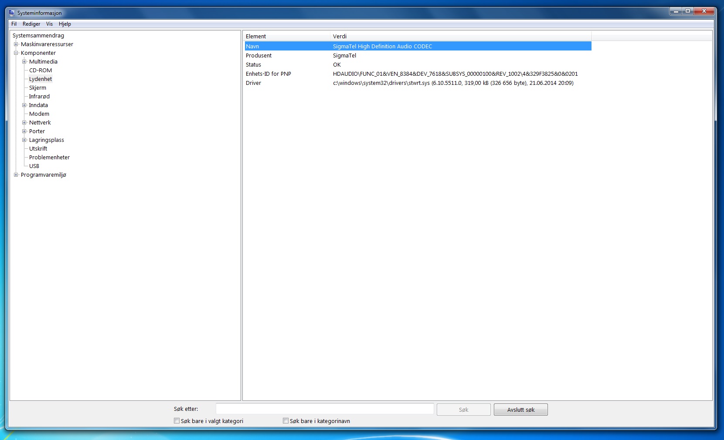The height and width of the screenshot is (440, 724).
Task: Click the 'Avslutt søk' button
Action: tap(521, 410)
